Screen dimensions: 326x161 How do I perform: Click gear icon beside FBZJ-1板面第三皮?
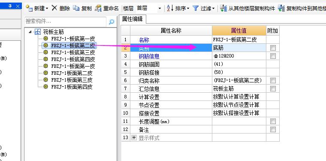pyautogui.click(x=46, y=80)
